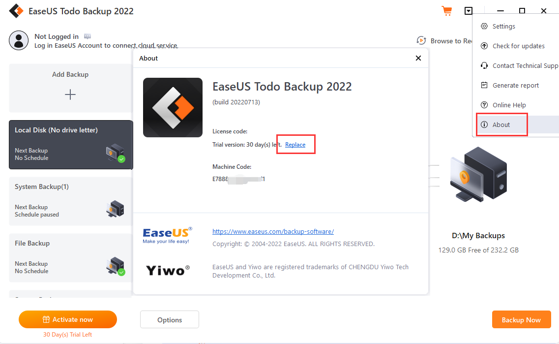
Task: Open the shopping cart icon
Action: 447,11
